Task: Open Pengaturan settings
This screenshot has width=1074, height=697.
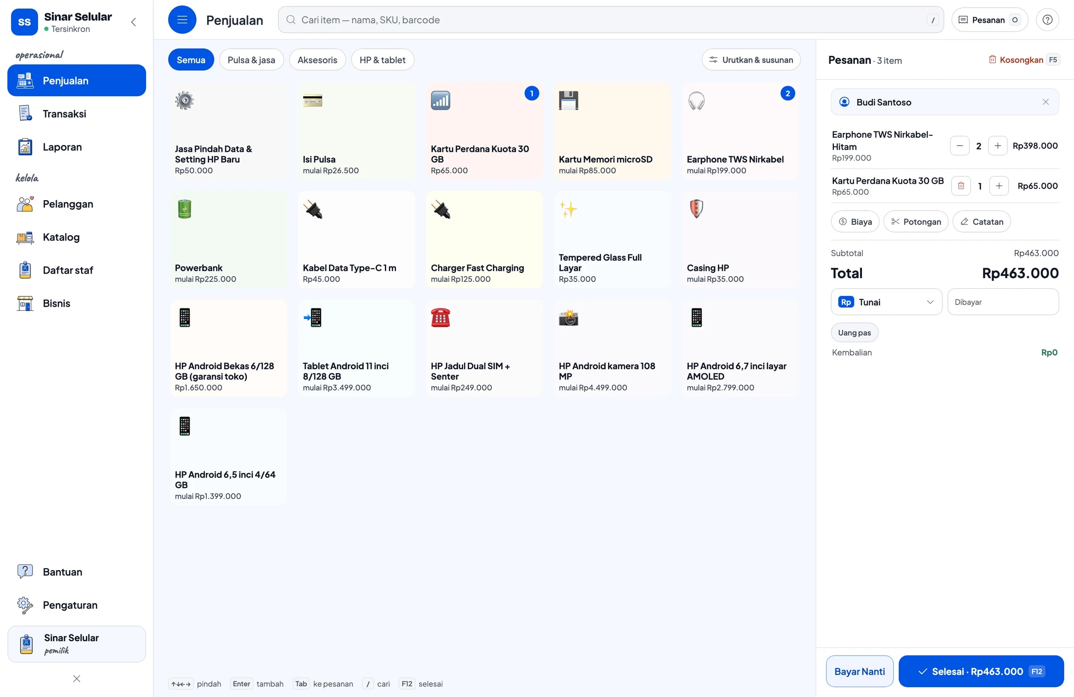Action: coord(77,605)
